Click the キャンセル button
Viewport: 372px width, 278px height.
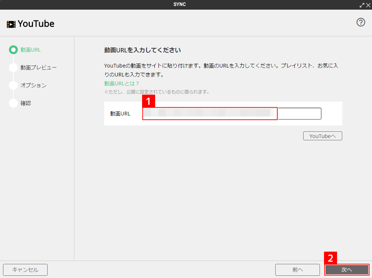(x=25, y=270)
